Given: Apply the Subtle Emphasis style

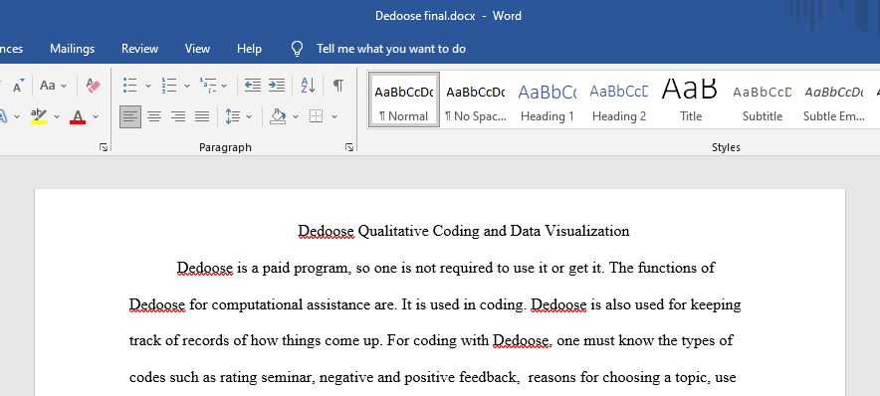Looking at the screenshot, I should (834, 100).
